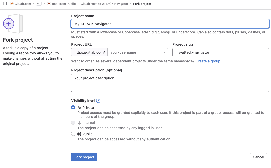Select the Private visibility radio button
Screen dimensions: 271x168
73,107
